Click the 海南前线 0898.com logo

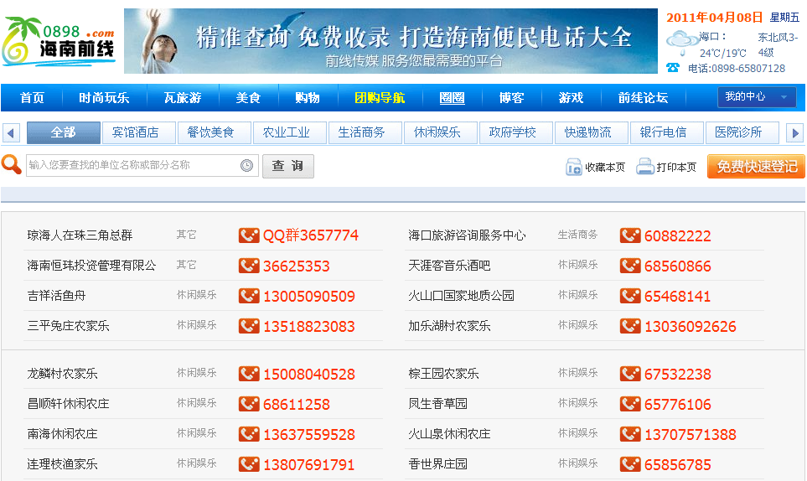point(58,41)
